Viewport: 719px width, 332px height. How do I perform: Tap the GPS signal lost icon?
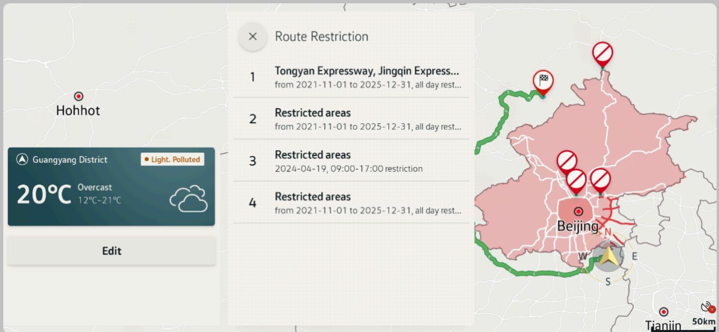click(708, 307)
